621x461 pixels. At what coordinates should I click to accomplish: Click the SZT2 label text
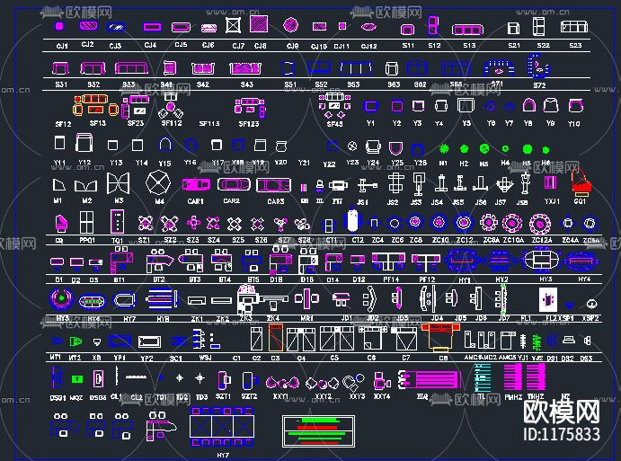249,395
